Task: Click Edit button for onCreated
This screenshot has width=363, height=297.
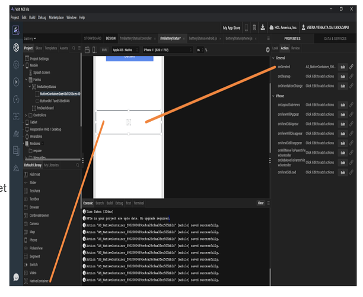Action: (x=343, y=67)
